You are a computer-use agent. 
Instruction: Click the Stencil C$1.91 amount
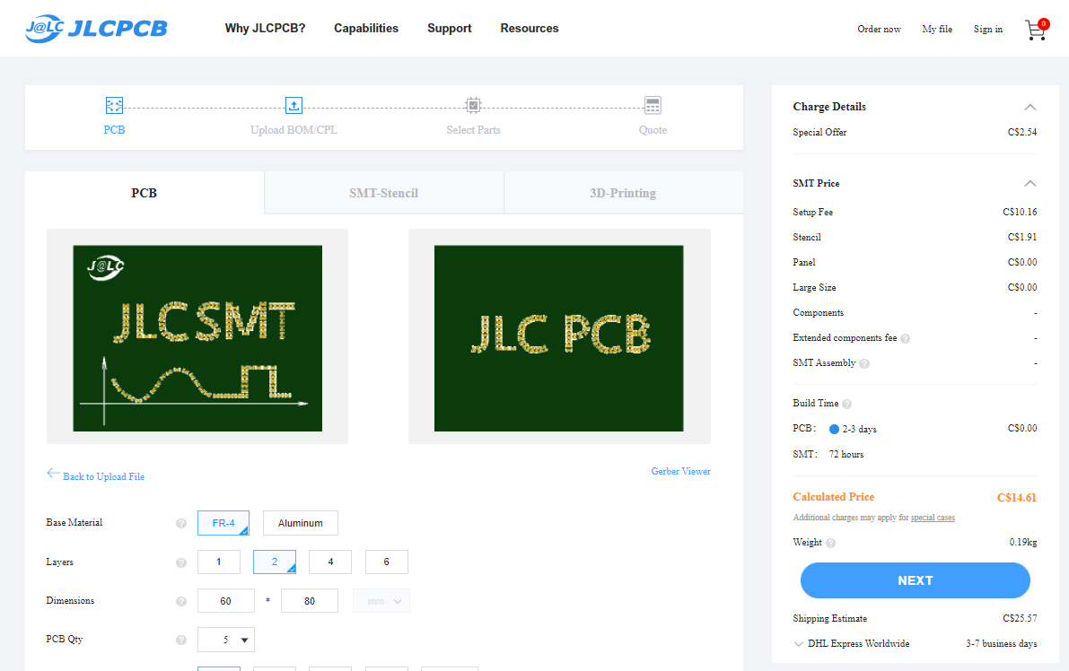[x=1022, y=237]
